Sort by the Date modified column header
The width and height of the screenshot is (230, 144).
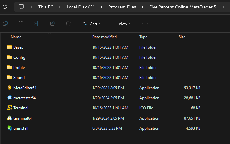click(104, 37)
